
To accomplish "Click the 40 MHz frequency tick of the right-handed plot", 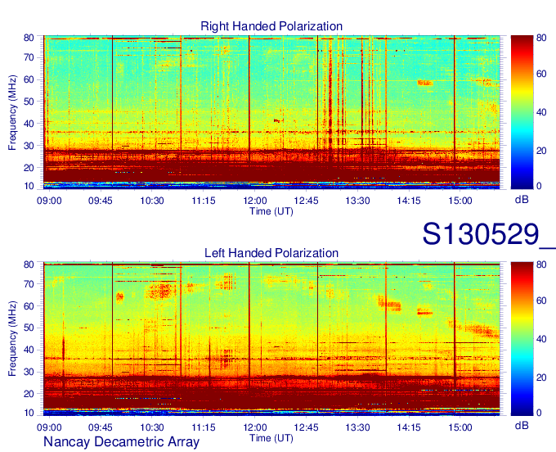I will (x=29, y=124).
